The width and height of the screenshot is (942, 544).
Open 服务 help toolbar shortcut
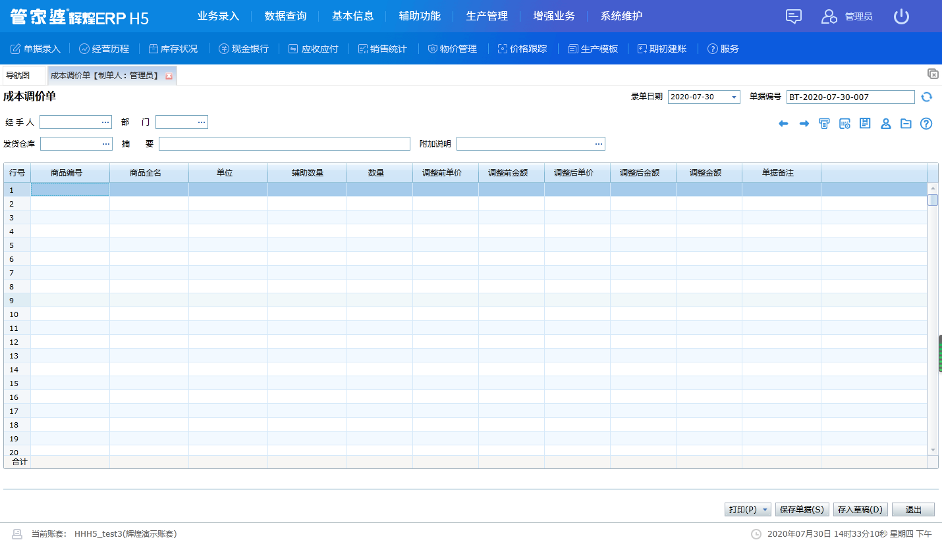[723, 49]
